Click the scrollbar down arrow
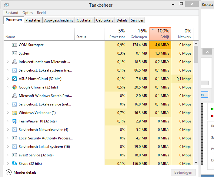The height and width of the screenshot is (177, 214). [x=196, y=162]
